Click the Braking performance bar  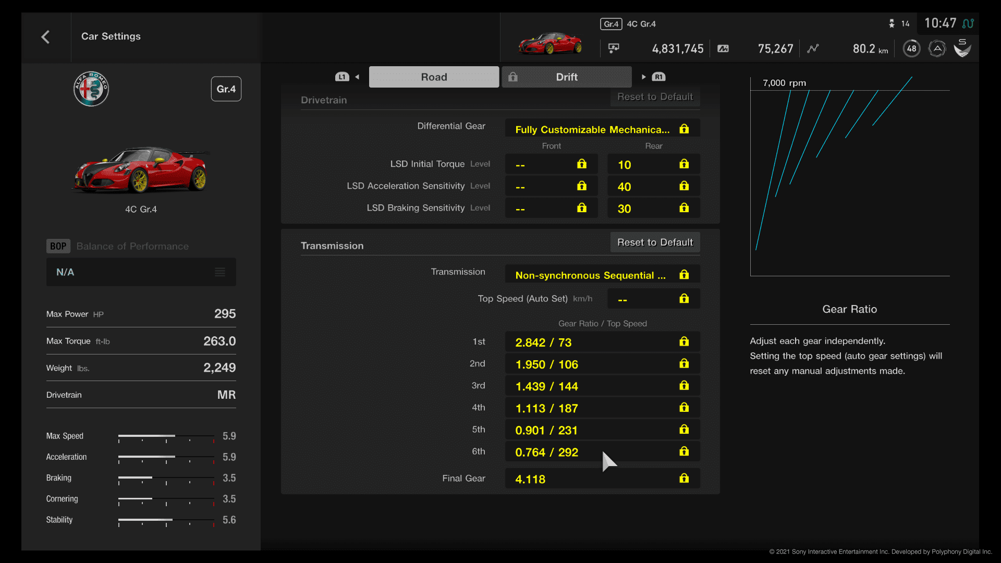coord(166,479)
